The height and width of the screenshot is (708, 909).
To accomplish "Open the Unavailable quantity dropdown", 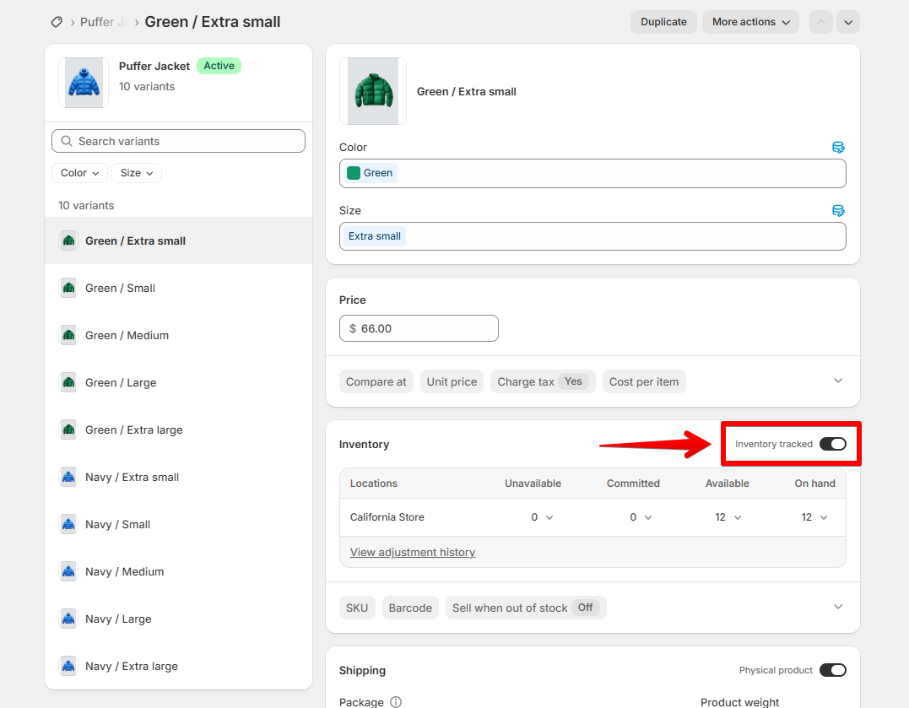I will [542, 517].
